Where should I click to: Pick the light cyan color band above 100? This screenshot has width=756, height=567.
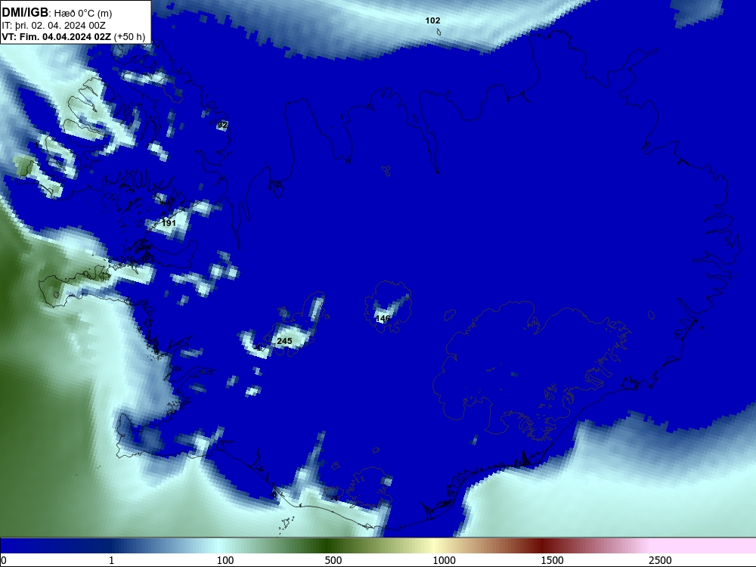(219, 545)
